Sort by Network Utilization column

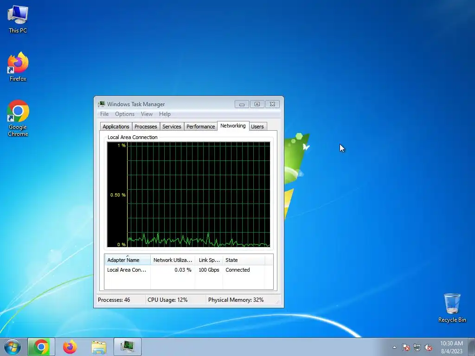point(173,260)
